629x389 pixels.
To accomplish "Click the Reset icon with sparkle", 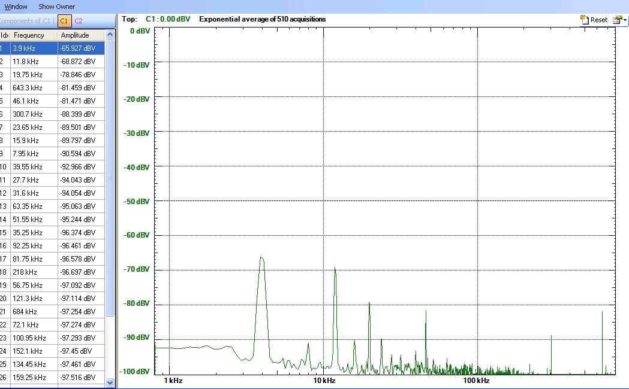I will click(x=585, y=19).
